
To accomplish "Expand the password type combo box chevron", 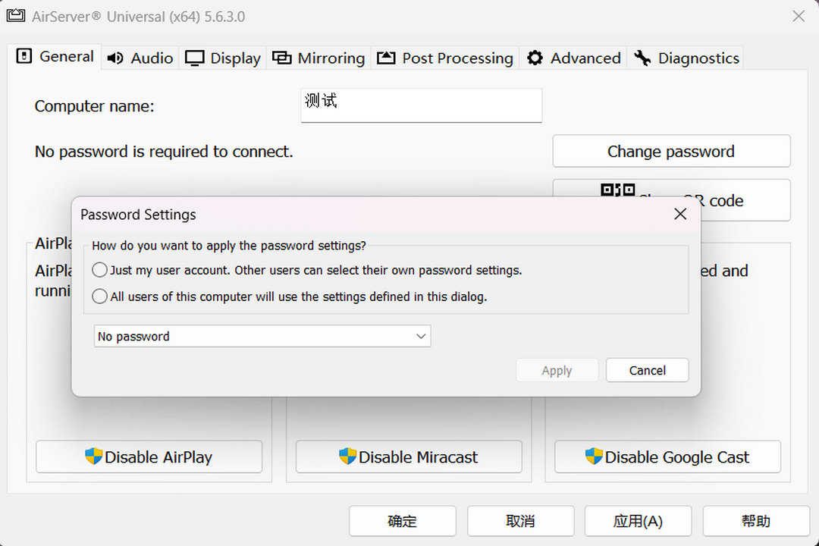I will [421, 336].
